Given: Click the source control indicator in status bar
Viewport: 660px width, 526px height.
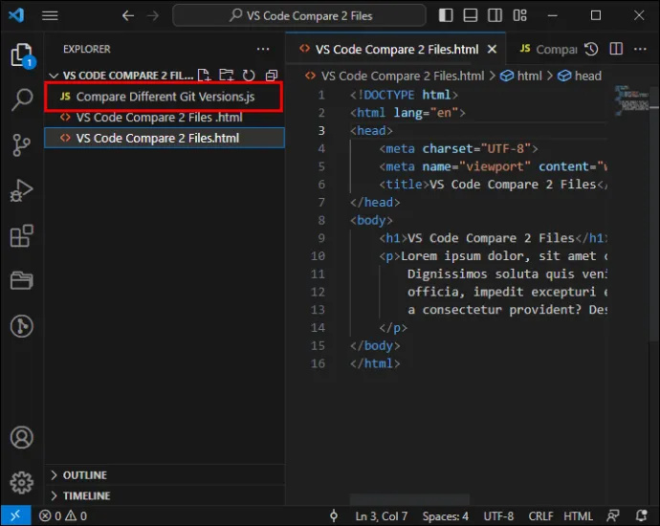Looking at the screenshot, I should (334, 515).
